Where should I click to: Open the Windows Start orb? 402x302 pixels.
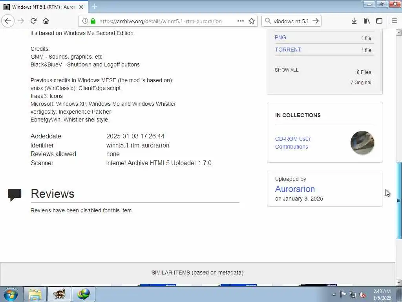click(11, 294)
